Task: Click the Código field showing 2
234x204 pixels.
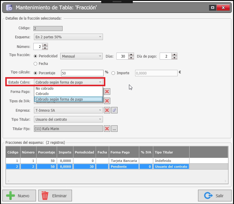Action: (48, 28)
